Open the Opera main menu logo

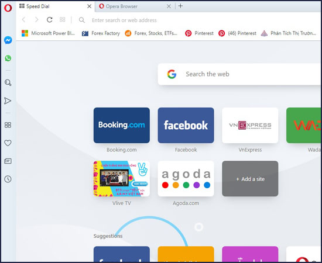8,8
